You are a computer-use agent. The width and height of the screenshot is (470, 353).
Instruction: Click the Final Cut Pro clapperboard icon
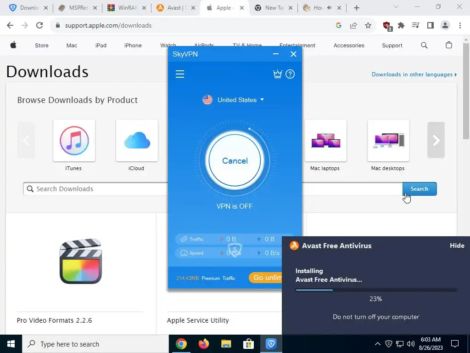click(81, 261)
